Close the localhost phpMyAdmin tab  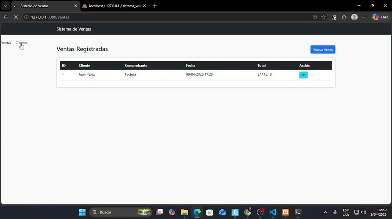tap(144, 6)
